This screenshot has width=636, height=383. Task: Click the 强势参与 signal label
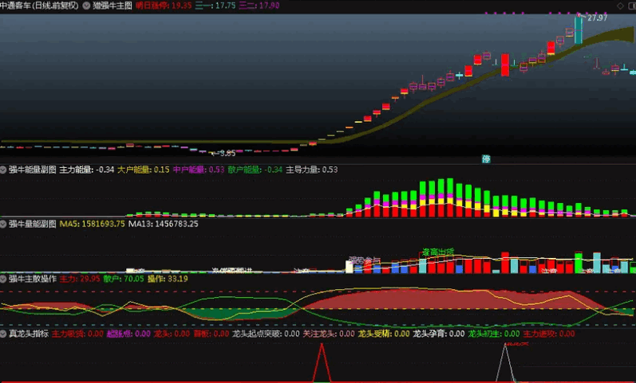click(365, 260)
